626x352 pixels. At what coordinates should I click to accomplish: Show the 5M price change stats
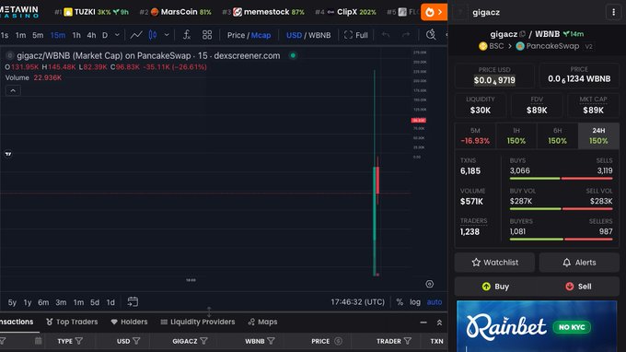click(475, 135)
